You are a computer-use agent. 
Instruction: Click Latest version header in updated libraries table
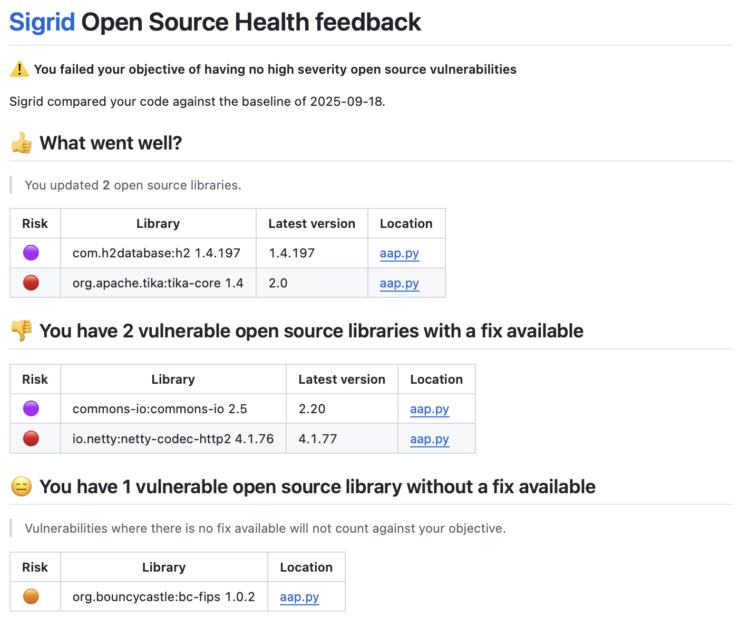coord(311,224)
